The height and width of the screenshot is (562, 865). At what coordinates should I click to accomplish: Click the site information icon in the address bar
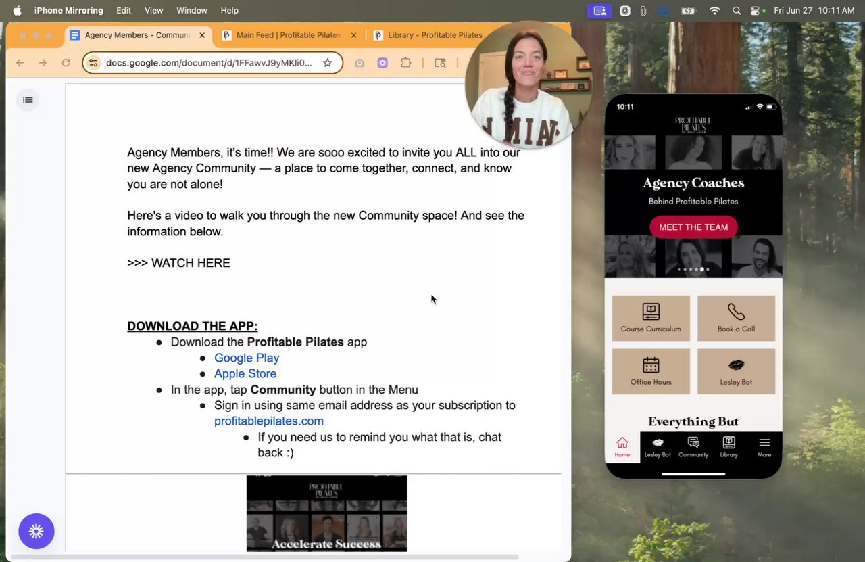(x=94, y=63)
